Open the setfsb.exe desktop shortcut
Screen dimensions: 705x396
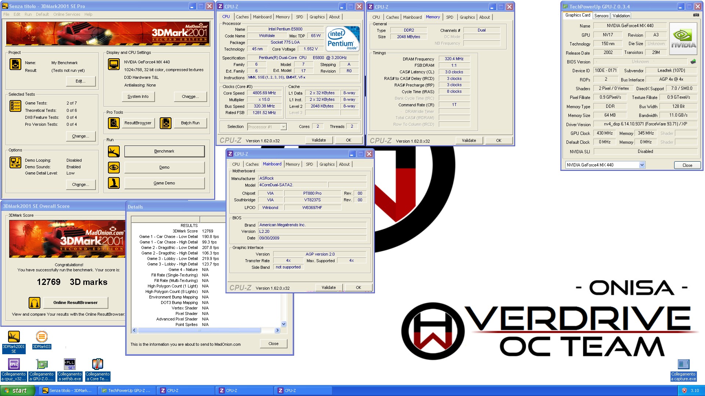pyautogui.click(x=70, y=370)
